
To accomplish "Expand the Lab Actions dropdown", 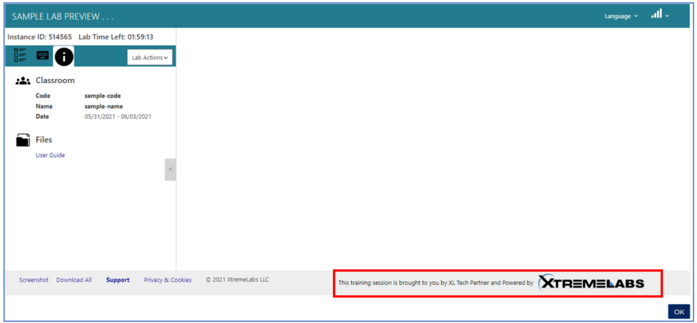I will [x=150, y=58].
